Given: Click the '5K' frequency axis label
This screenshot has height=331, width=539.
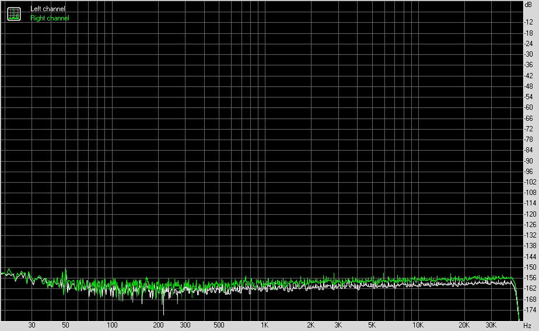Looking at the screenshot, I should (x=372, y=325).
